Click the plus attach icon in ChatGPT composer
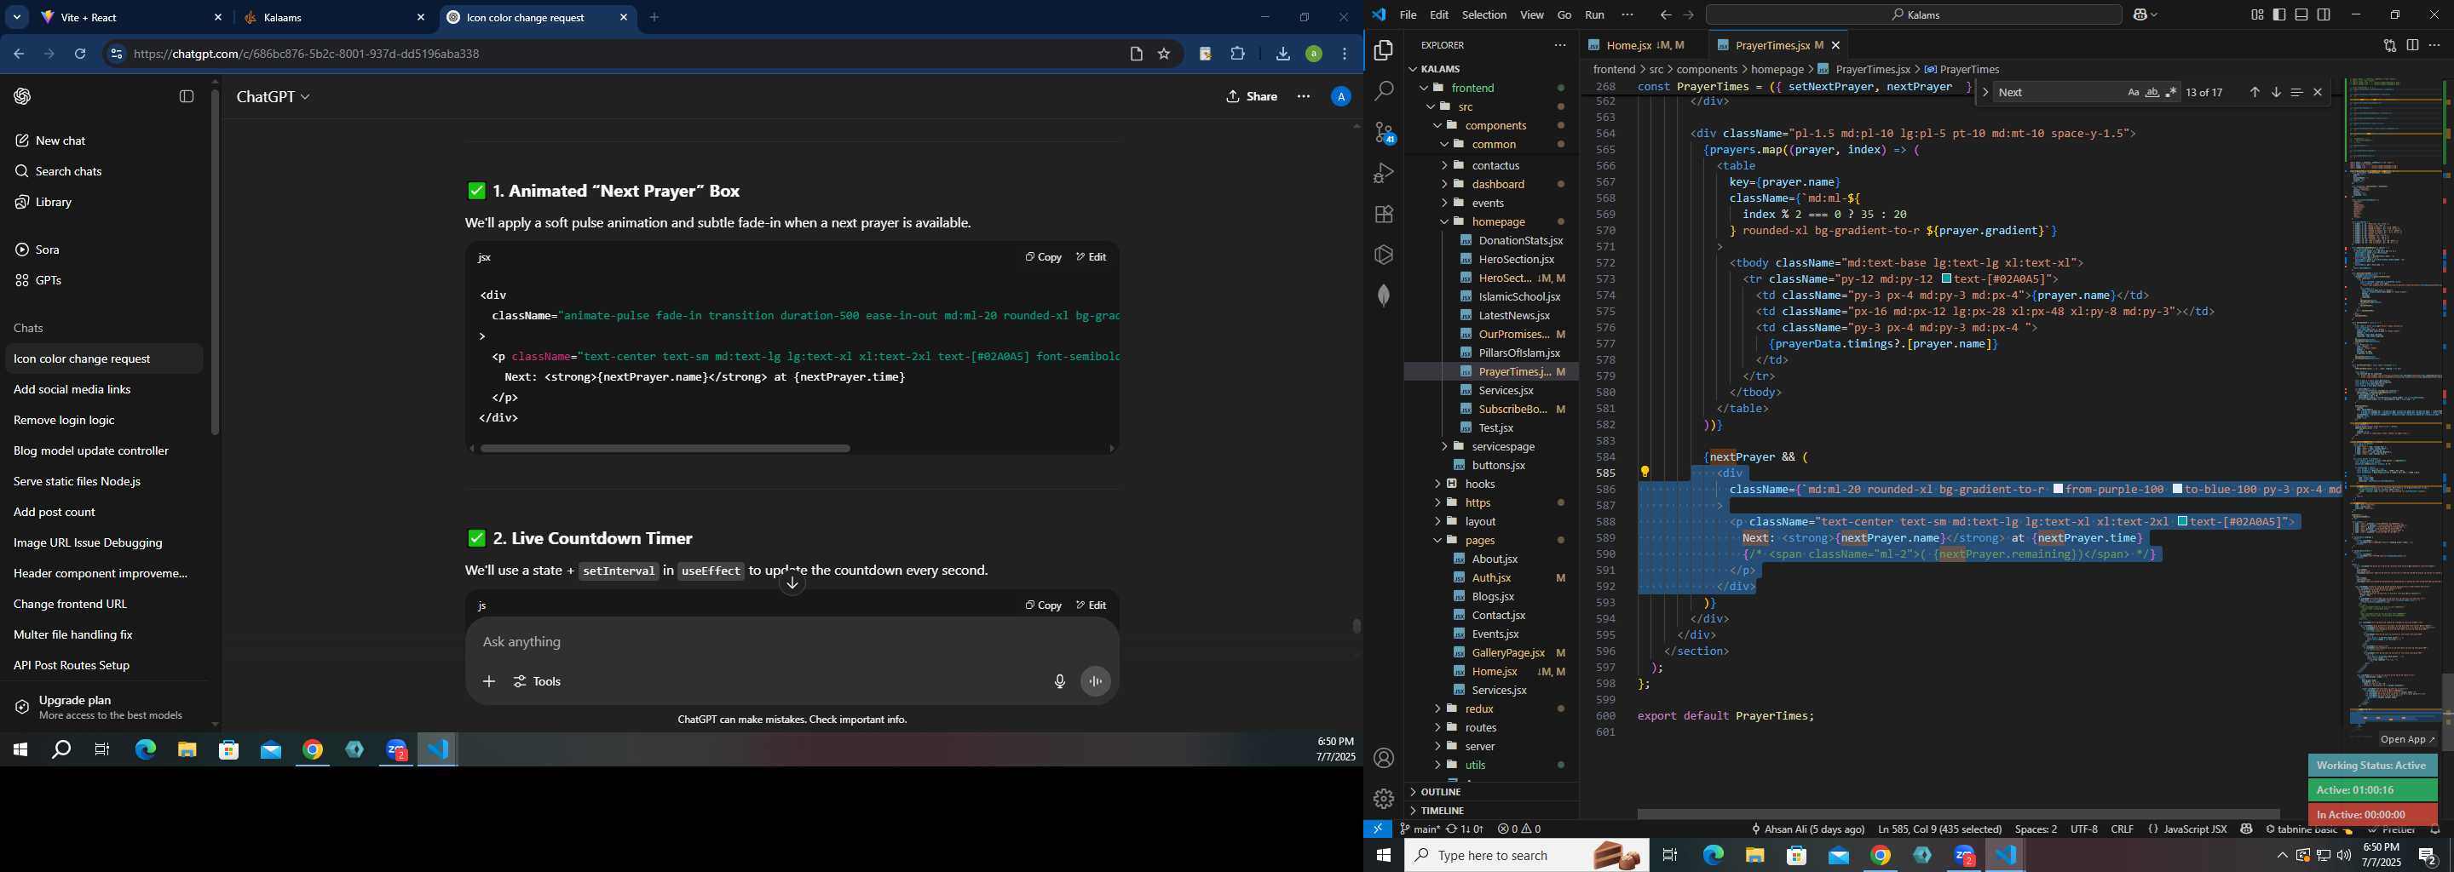This screenshot has width=2454, height=872. [489, 681]
